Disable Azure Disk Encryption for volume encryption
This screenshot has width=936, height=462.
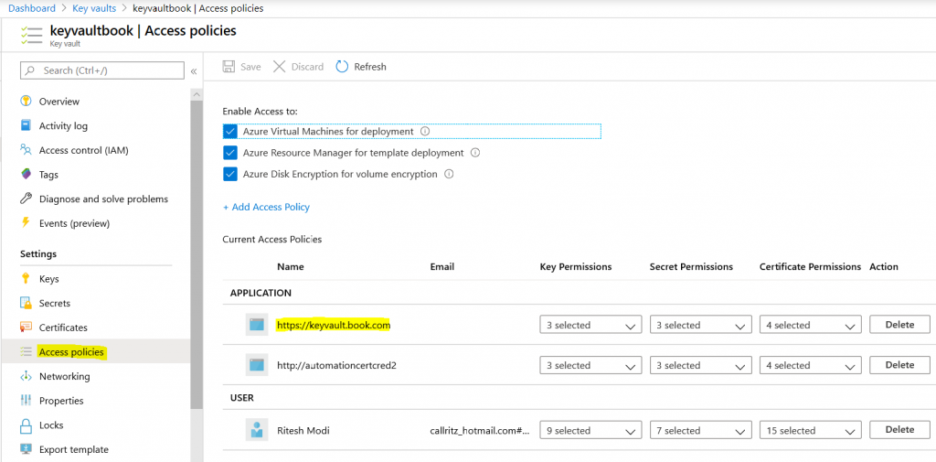coord(230,174)
